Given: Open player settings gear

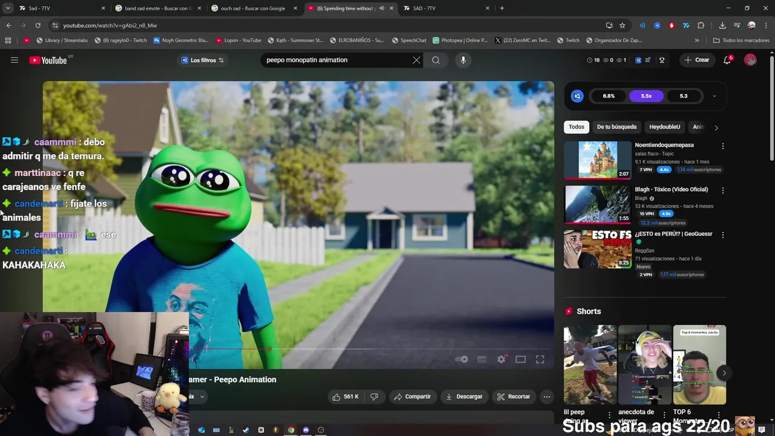Looking at the screenshot, I should [x=501, y=359].
